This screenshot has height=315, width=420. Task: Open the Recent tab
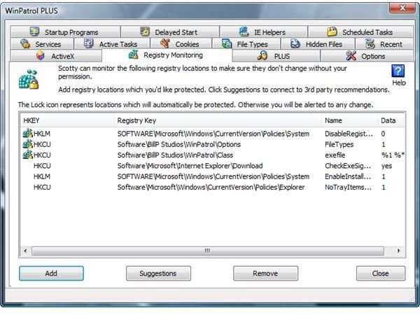point(384,44)
